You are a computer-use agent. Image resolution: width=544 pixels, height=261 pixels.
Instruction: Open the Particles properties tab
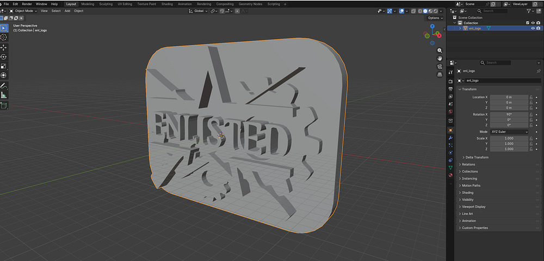[x=450, y=145]
